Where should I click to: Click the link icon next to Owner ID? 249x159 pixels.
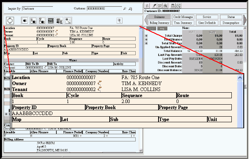point(56,32)
